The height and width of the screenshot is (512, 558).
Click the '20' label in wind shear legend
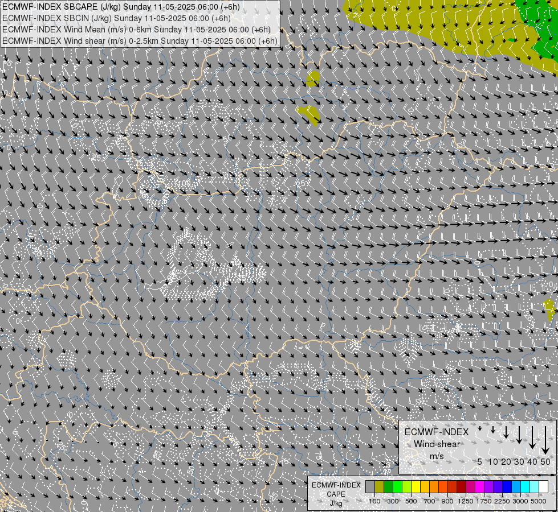pos(506,461)
